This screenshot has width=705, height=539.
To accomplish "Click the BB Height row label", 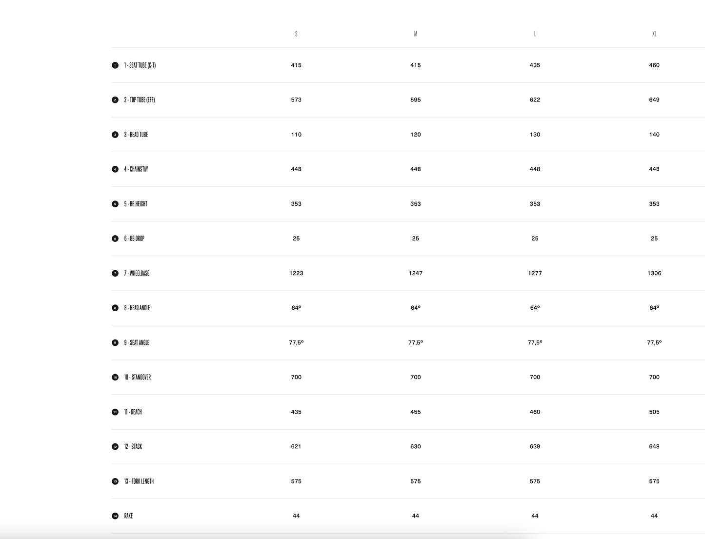I will (x=136, y=204).
